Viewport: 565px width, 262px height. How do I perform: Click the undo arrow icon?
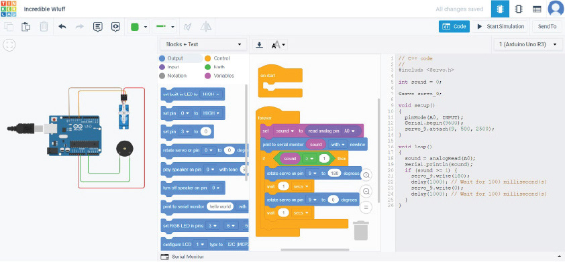(62, 27)
